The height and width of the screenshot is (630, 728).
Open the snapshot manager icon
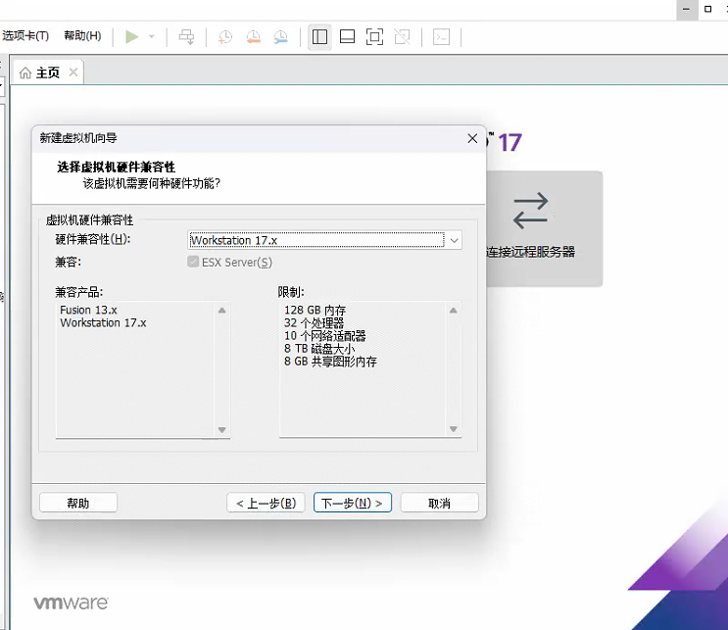pyautogui.click(x=280, y=36)
